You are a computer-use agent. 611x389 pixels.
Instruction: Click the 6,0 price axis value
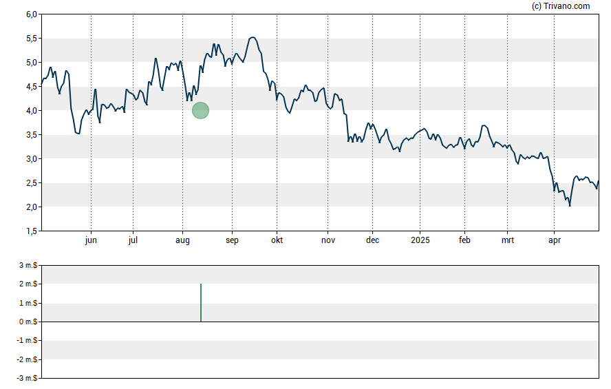click(32, 14)
